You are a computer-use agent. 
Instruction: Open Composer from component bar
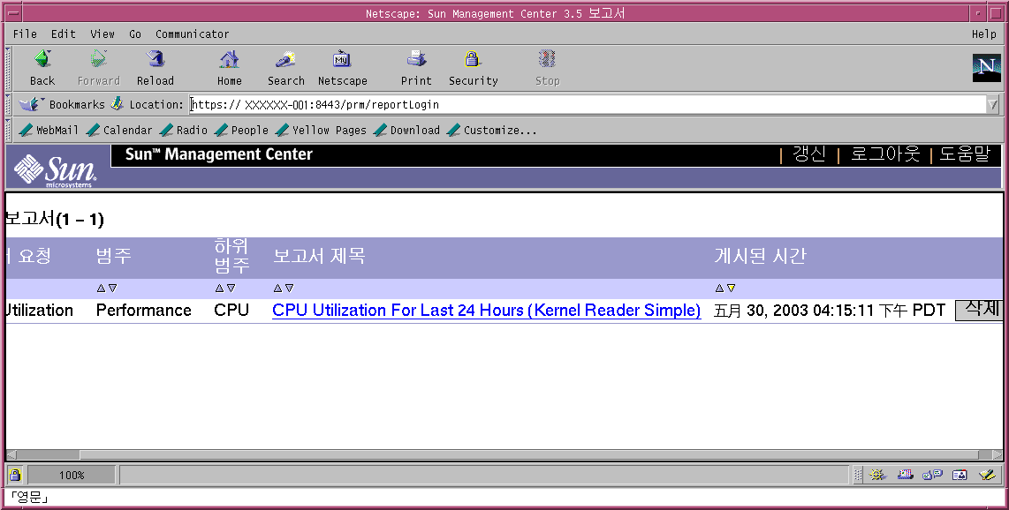click(x=988, y=475)
